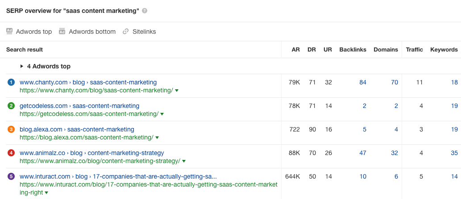Open dropdown arrow next to blog.alexa.com URL

click(x=157, y=138)
